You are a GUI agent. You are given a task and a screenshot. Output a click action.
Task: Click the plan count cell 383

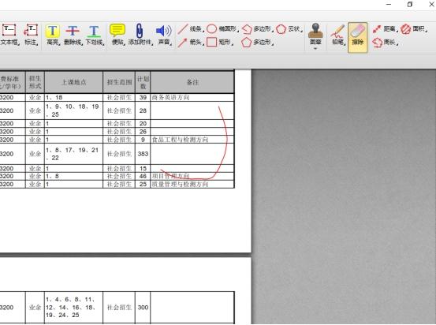click(143, 154)
